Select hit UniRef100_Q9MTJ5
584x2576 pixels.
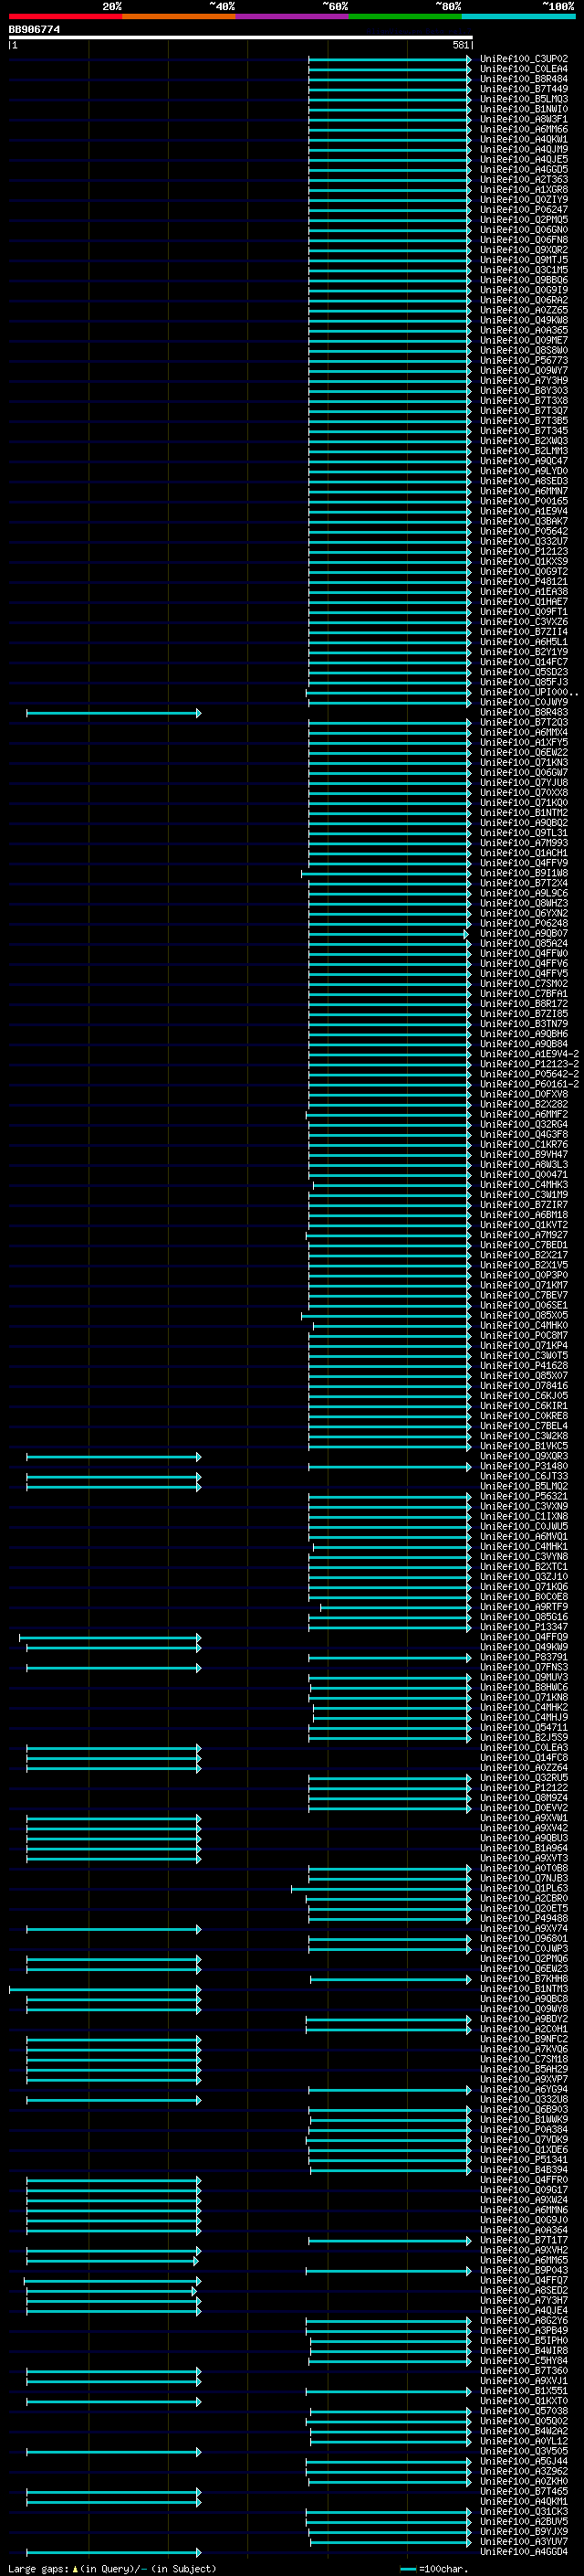click(523, 260)
